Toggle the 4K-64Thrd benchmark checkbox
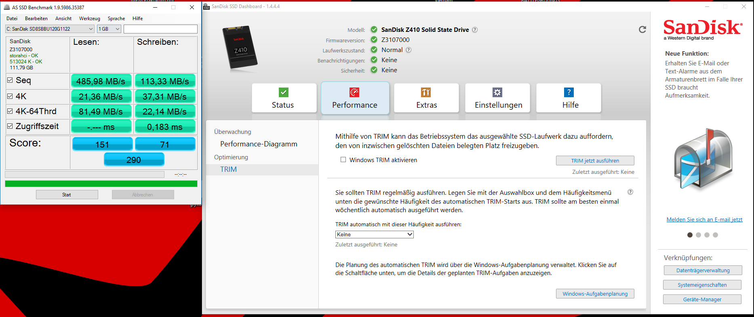Viewport: 754px width, 317px height. click(10, 111)
